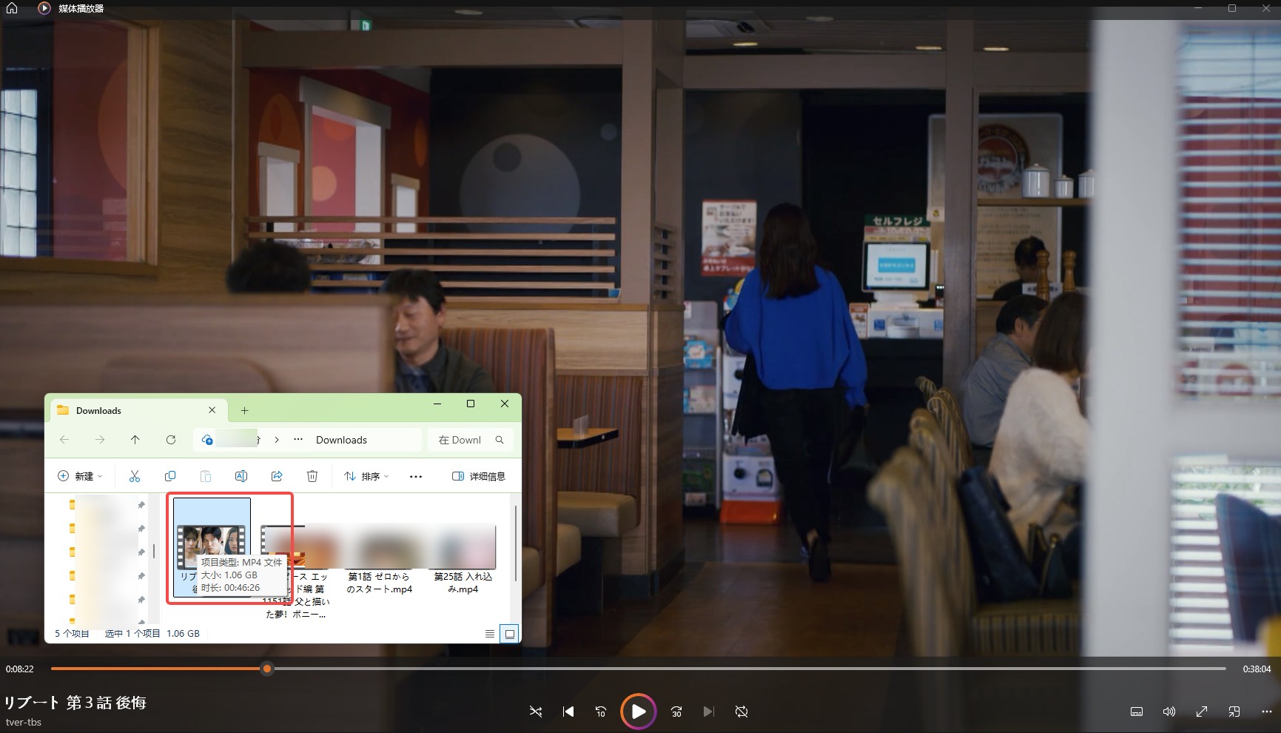Click the Rename icon in the Downloads window
Viewport: 1281px width, 733px height.
[x=241, y=476]
